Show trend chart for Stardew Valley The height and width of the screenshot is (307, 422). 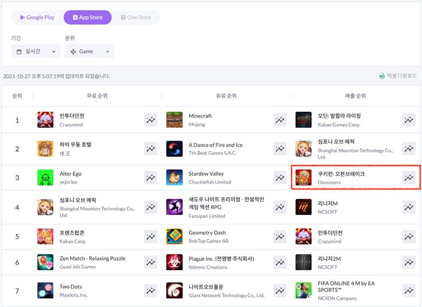pyautogui.click(x=280, y=178)
